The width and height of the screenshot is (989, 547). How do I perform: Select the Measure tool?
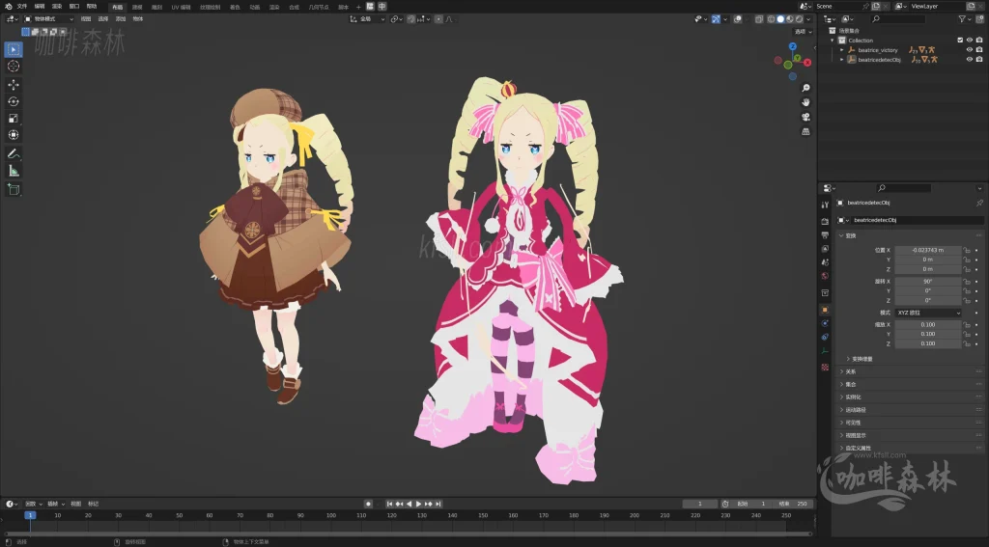click(x=14, y=171)
